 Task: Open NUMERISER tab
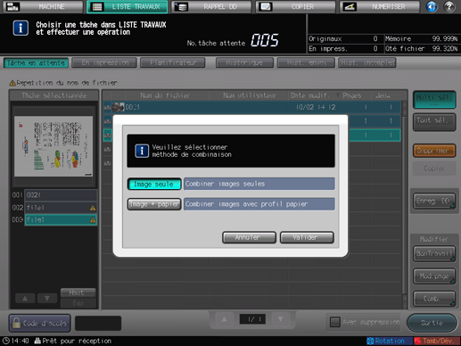(x=380, y=6)
